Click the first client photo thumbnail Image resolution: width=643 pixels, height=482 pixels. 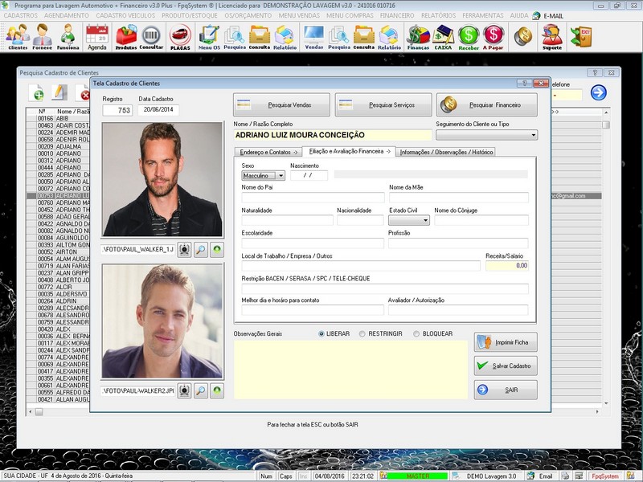point(162,179)
